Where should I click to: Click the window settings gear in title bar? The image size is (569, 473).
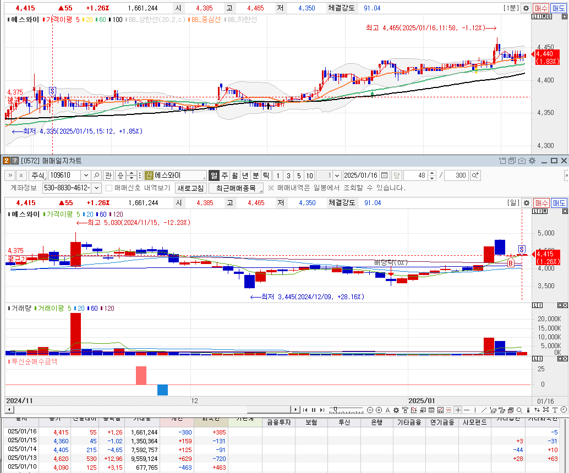(x=532, y=161)
